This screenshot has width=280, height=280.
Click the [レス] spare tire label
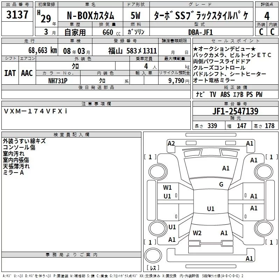pyautogui.click(x=153, y=267)
